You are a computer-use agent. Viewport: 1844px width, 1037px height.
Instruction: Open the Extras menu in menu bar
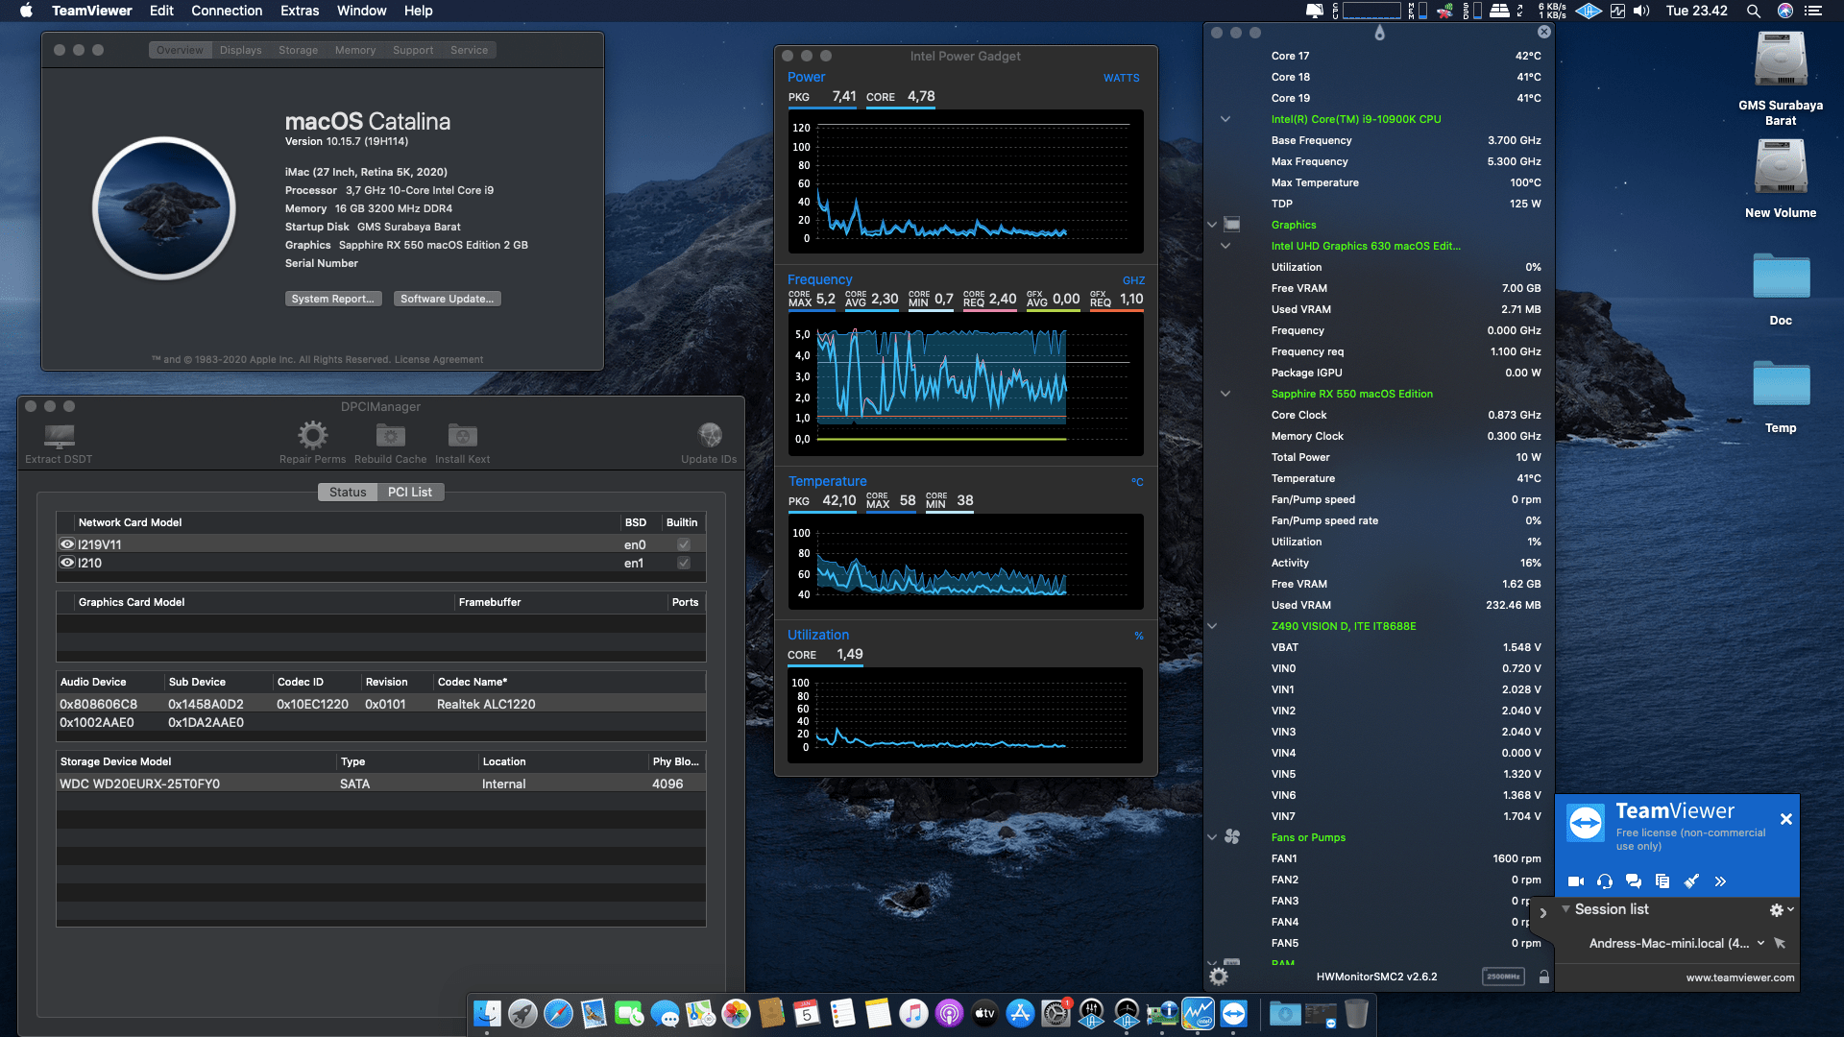click(300, 11)
